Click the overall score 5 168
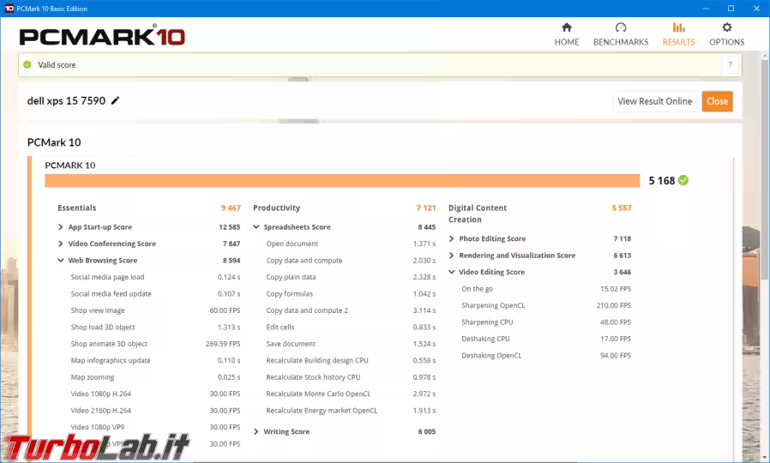Image resolution: width=770 pixels, height=463 pixels. click(661, 181)
